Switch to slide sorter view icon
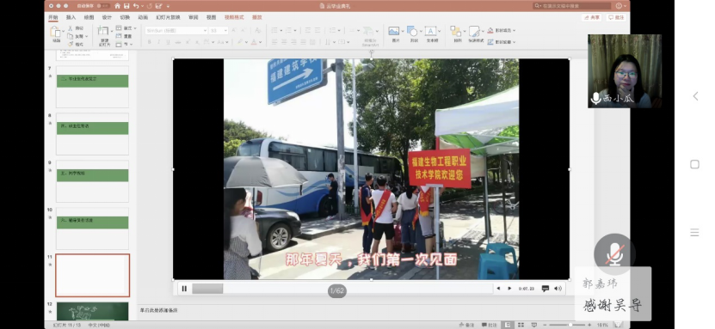The height and width of the screenshot is (329, 715). pyautogui.click(x=521, y=325)
